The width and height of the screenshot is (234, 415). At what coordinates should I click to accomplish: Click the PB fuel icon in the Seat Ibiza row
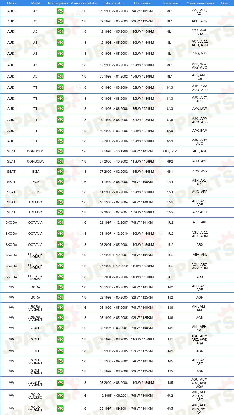click(60, 172)
